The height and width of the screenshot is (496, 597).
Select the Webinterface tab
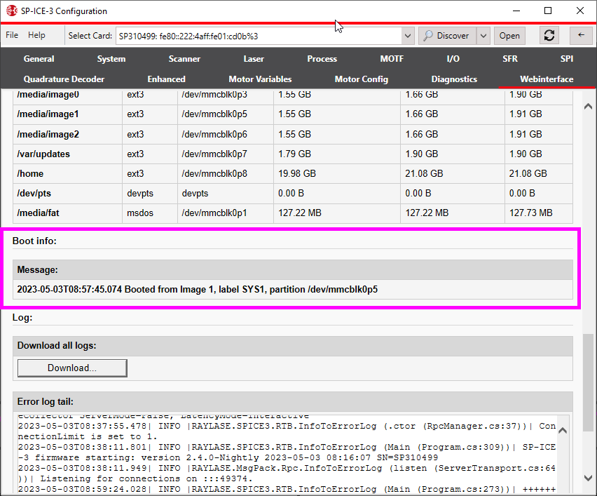(547, 79)
